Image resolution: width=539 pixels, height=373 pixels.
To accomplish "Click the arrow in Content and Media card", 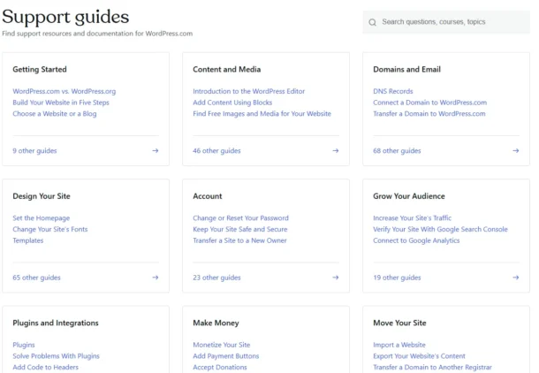I will [x=336, y=150].
